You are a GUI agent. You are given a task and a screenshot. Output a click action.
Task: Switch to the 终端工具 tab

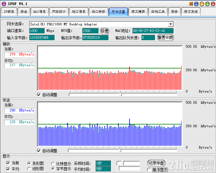(x=158, y=12)
